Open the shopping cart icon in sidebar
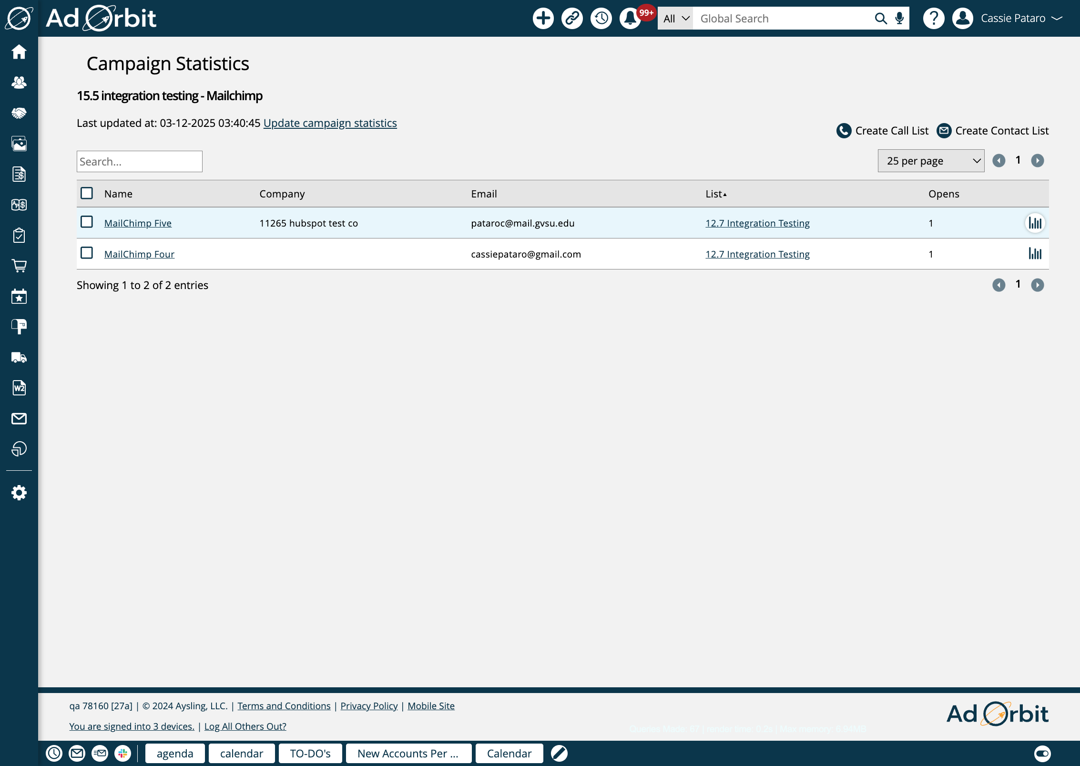Image resolution: width=1080 pixels, height=766 pixels. click(x=19, y=266)
